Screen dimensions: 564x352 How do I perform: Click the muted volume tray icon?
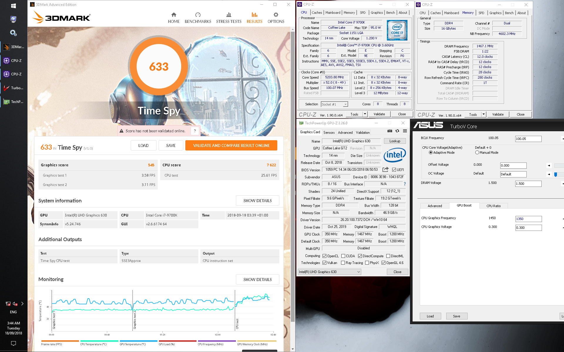tap(15, 304)
